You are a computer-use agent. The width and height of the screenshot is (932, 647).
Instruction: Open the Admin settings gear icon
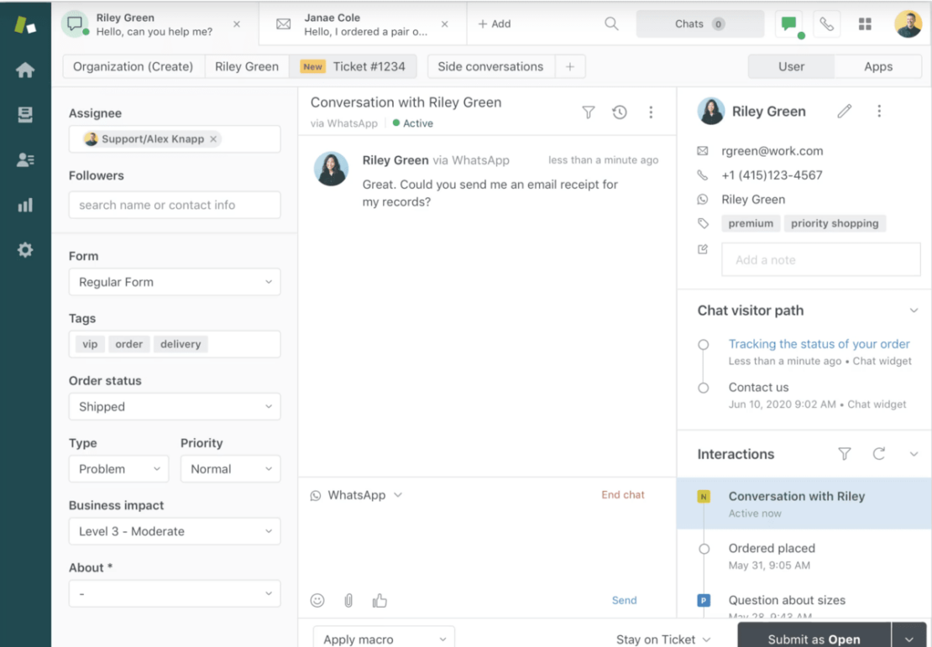click(25, 249)
